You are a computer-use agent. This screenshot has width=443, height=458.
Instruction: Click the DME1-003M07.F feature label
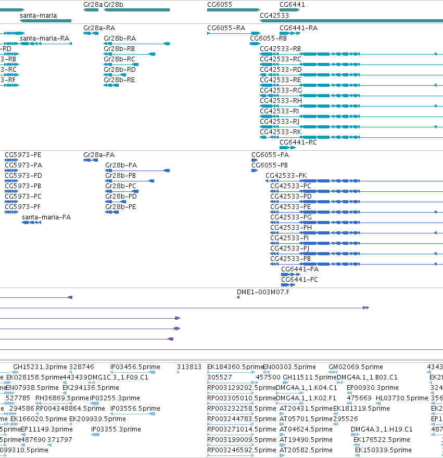[x=263, y=292]
